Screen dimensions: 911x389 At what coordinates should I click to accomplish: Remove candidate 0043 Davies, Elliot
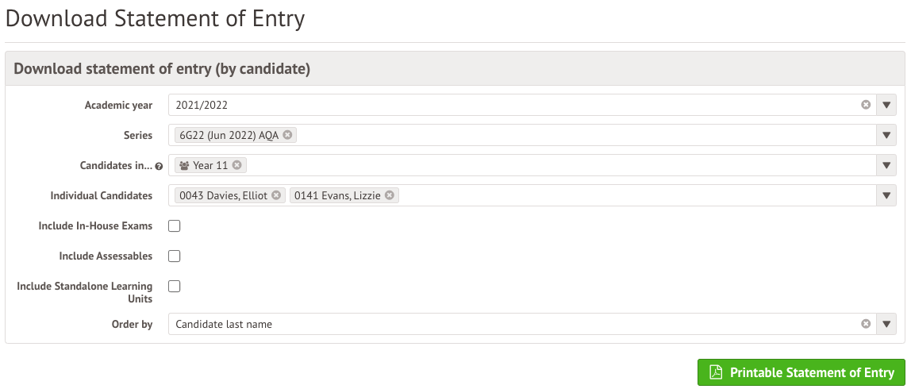pyautogui.click(x=275, y=195)
